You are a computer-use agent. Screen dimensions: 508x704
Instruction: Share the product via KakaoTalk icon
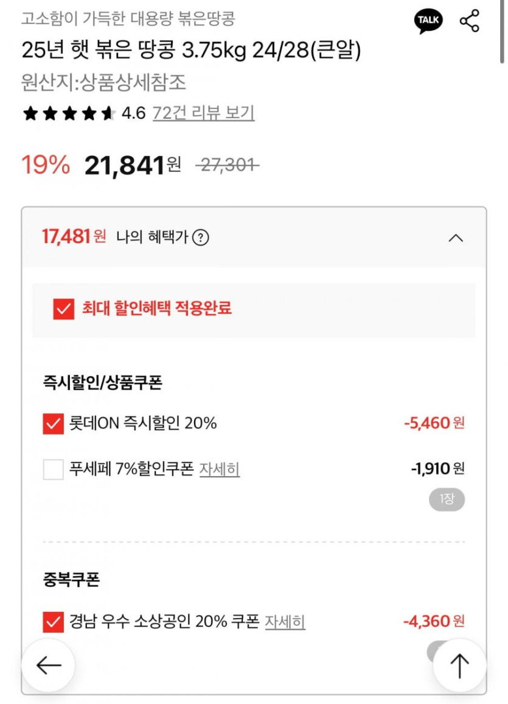coord(428,21)
